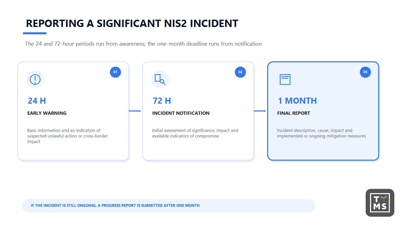Screen dimensions: 404x227
Task: Click the 'EARLY WARNING' label
Action: 47,113
